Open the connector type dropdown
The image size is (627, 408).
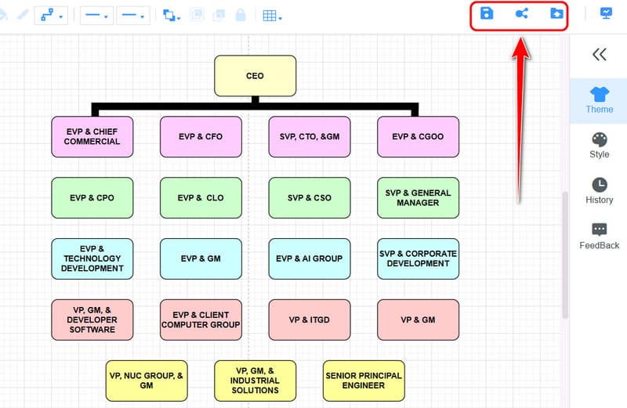(52, 16)
